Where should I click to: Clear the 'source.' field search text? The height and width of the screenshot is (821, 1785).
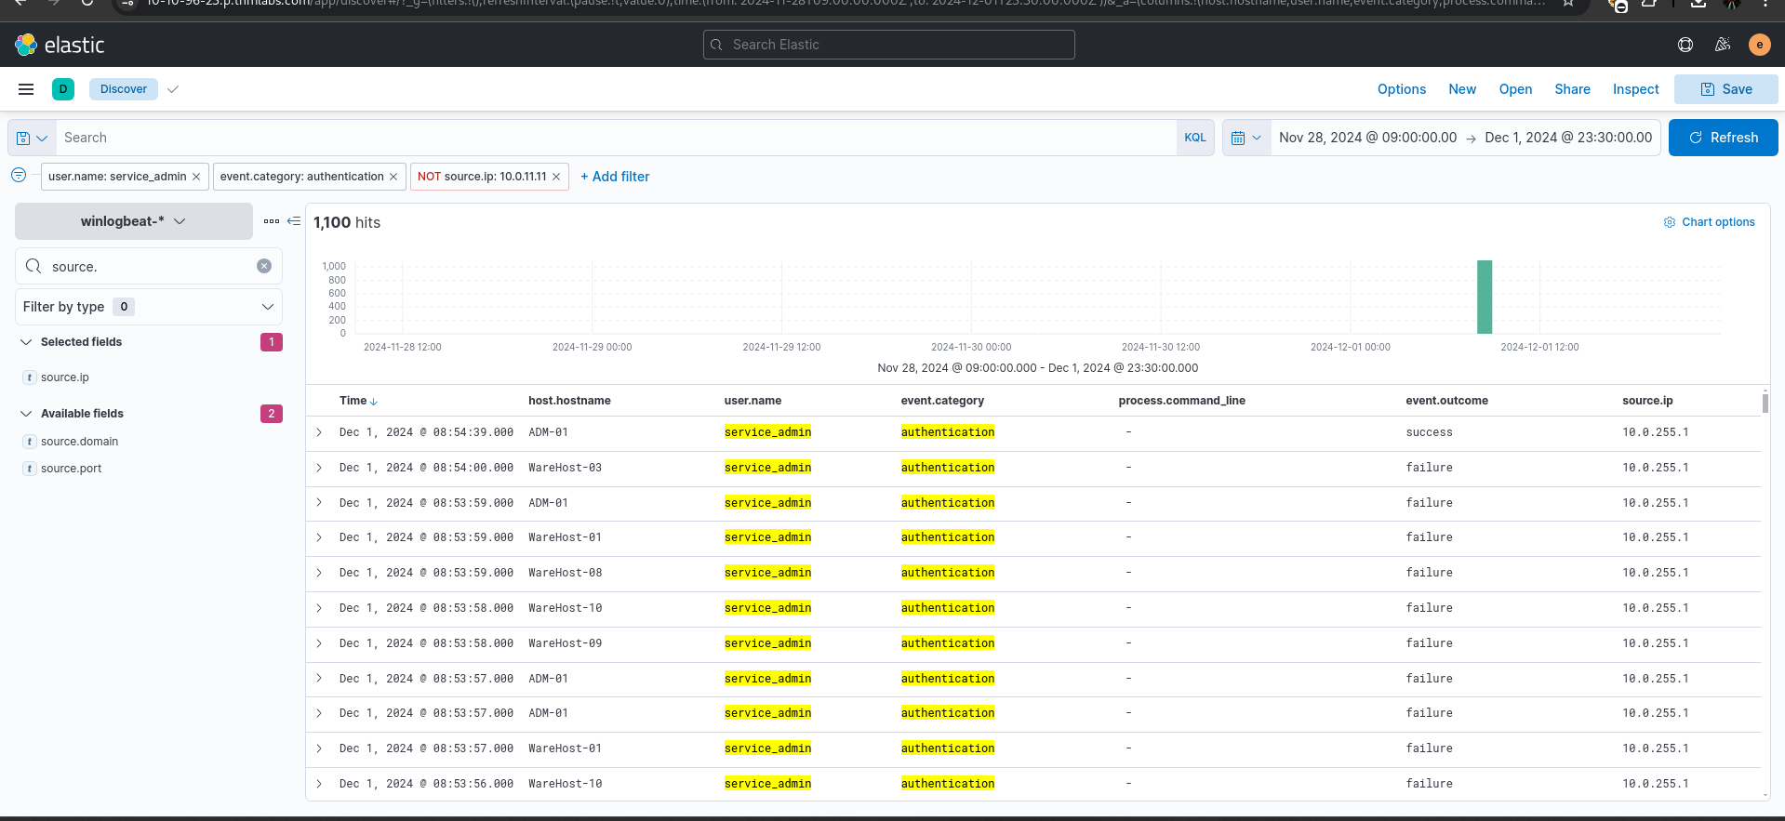[x=264, y=266]
